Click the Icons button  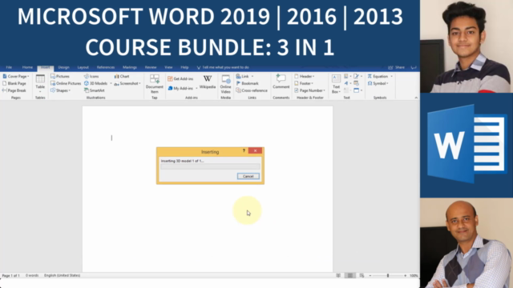point(91,76)
